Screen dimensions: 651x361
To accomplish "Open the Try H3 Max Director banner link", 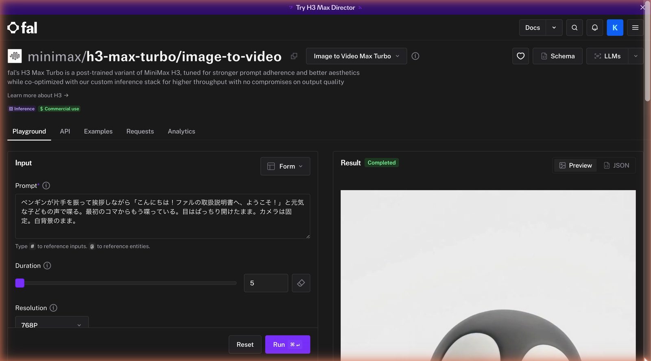I will point(325,7).
